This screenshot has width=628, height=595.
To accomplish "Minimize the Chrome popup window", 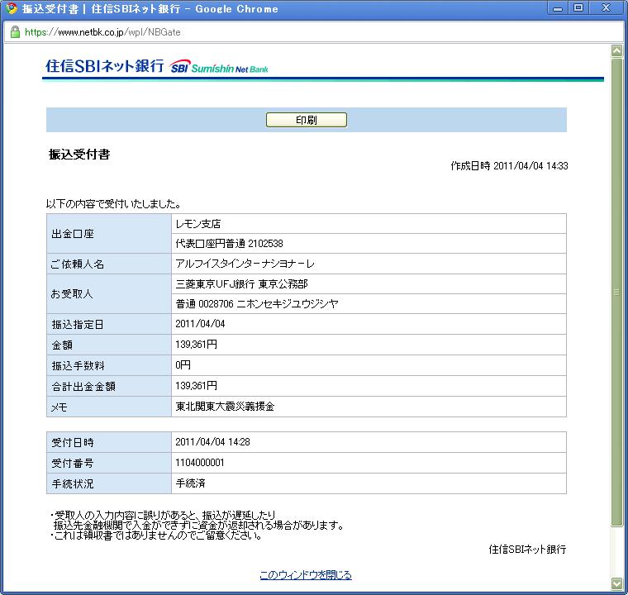I will (x=558, y=8).
